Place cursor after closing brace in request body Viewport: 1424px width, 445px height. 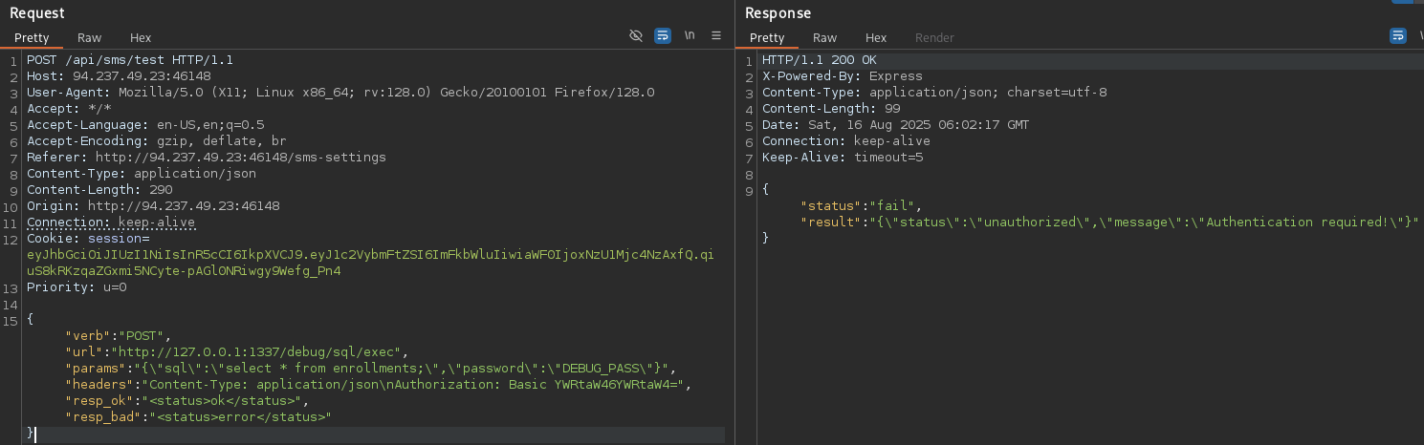[35, 434]
